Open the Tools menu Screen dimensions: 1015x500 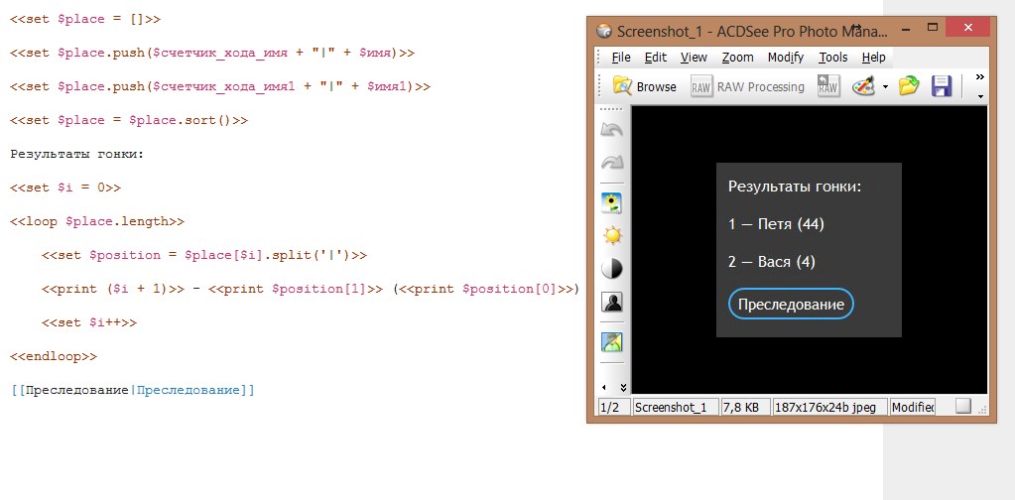pos(833,57)
